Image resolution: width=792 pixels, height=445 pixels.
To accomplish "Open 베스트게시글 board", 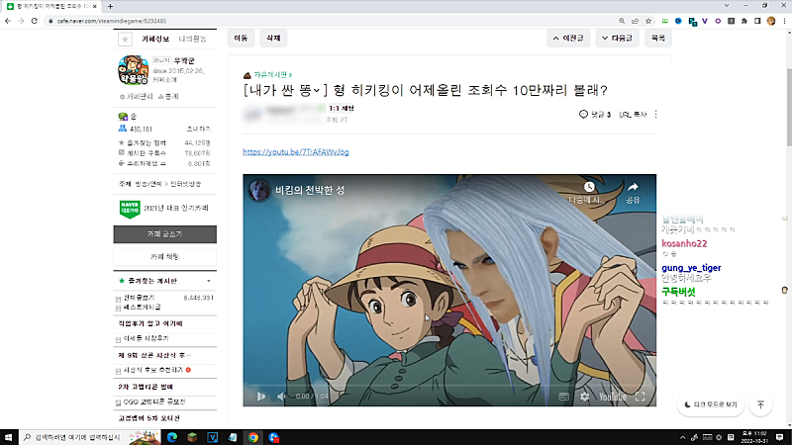I will (142, 307).
